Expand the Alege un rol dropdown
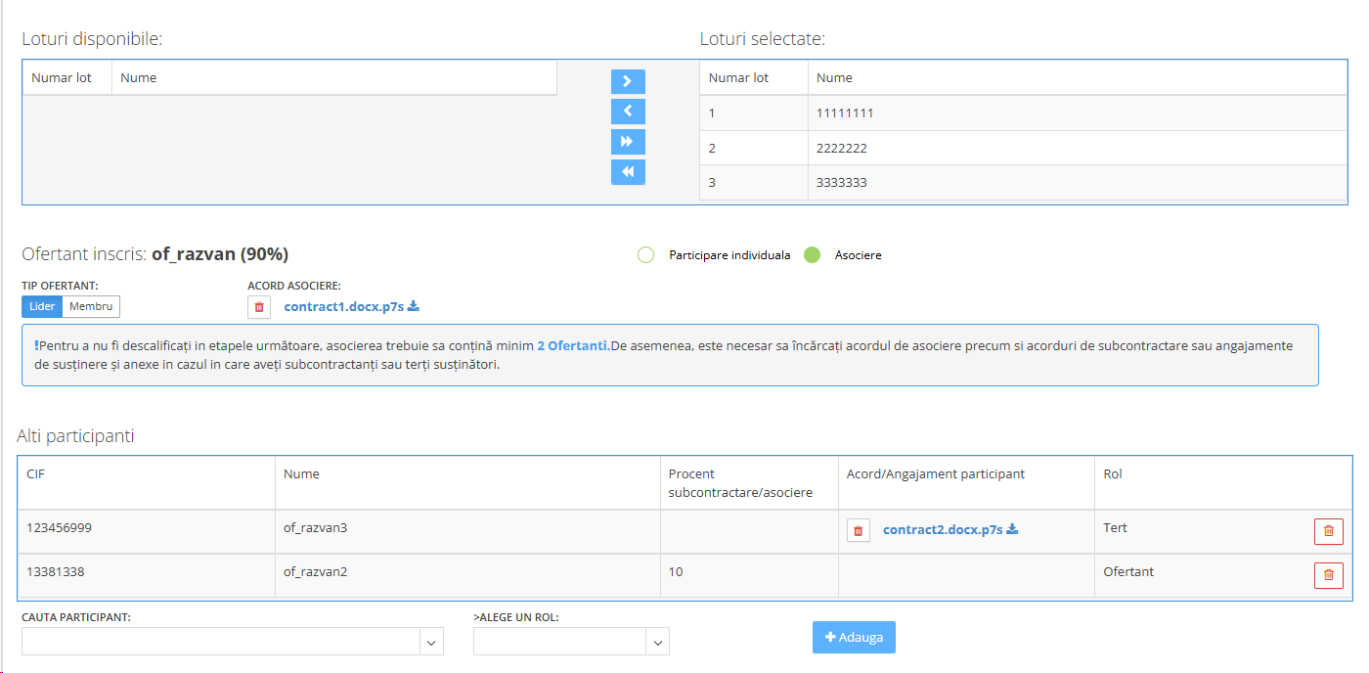The height and width of the screenshot is (673, 1369). [658, 642]
